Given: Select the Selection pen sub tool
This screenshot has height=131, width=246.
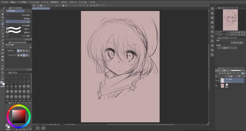Looking at the screenshot, I should coord(18,29).
